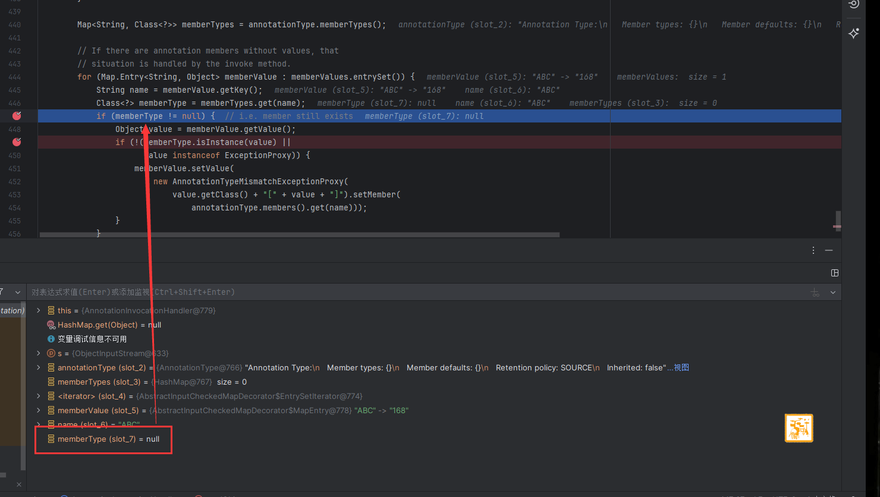Expand the <iterator> (slot_4) node
The image size is (880, 497).
coord(39,396)
